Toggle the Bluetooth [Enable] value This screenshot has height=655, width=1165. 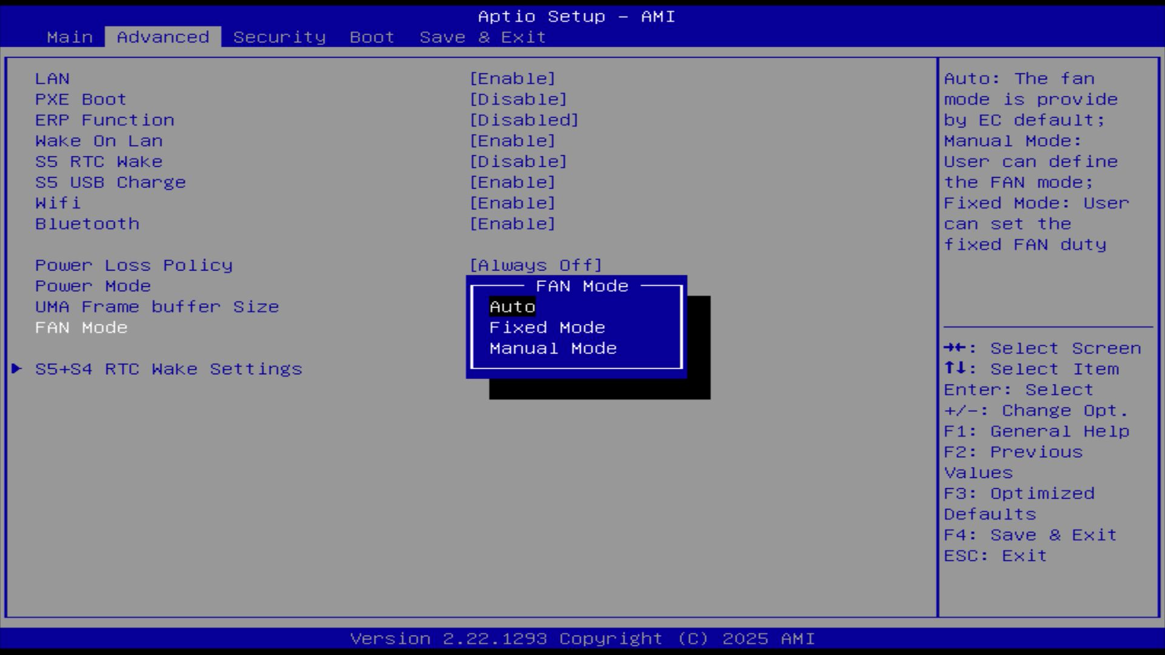(512, 224)
